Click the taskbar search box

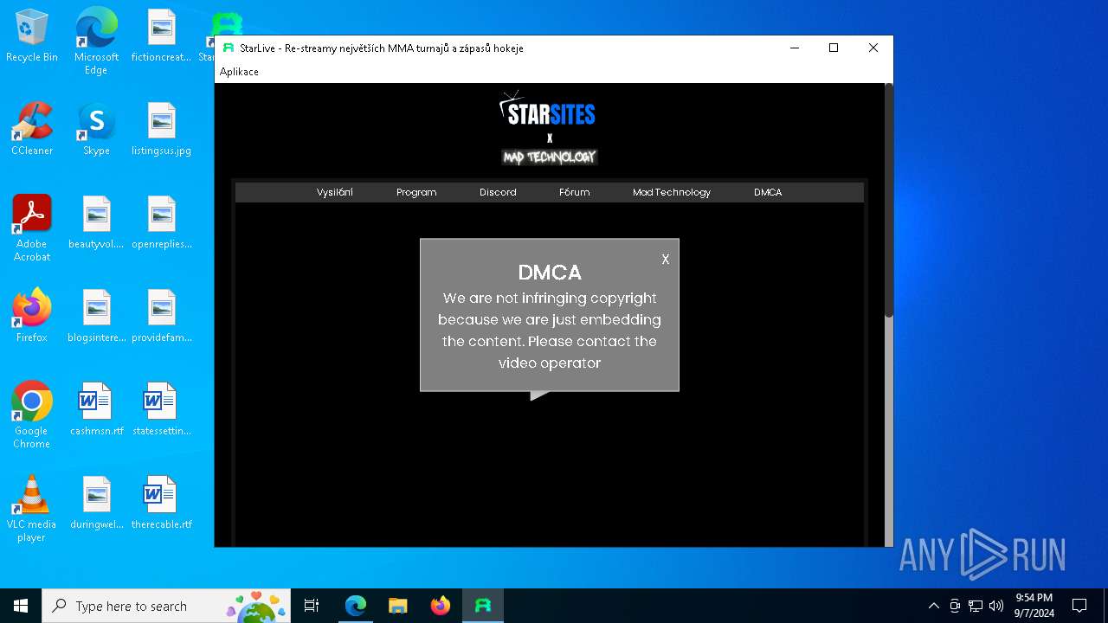coord(166,606)
